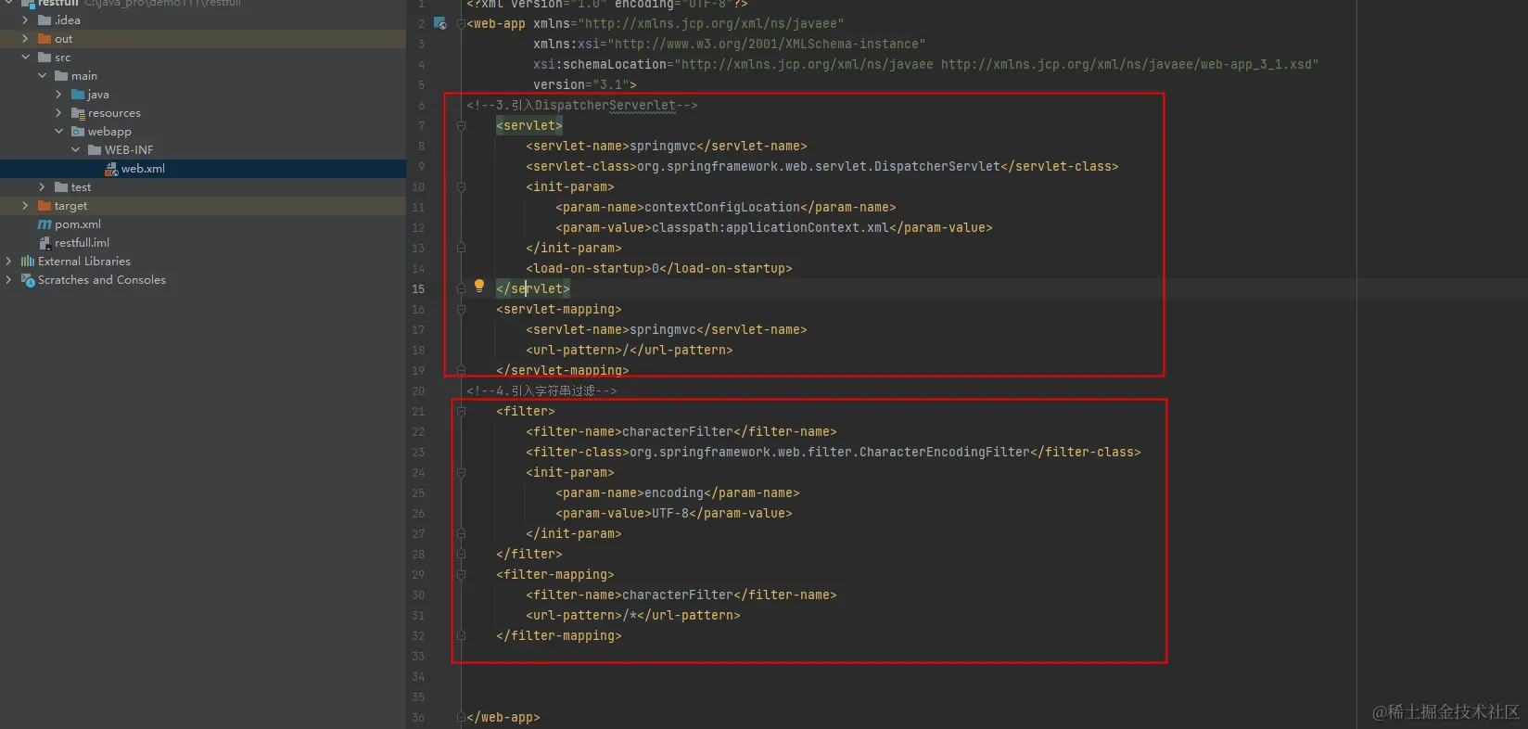Click the CharacterEncodingFilter filter-class line
This screenshot has width=1528, height=729.
coord(833,453)
